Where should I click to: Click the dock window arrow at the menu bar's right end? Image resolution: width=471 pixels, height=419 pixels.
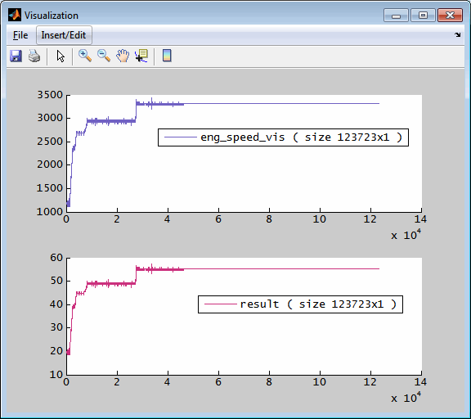tap(457, 35)
